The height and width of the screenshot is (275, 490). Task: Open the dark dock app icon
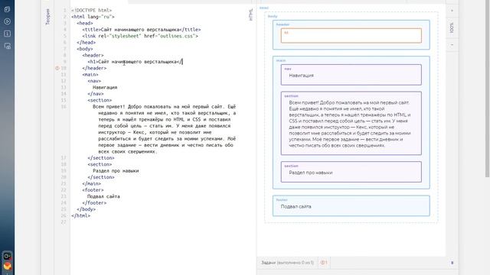click(8, 257)
